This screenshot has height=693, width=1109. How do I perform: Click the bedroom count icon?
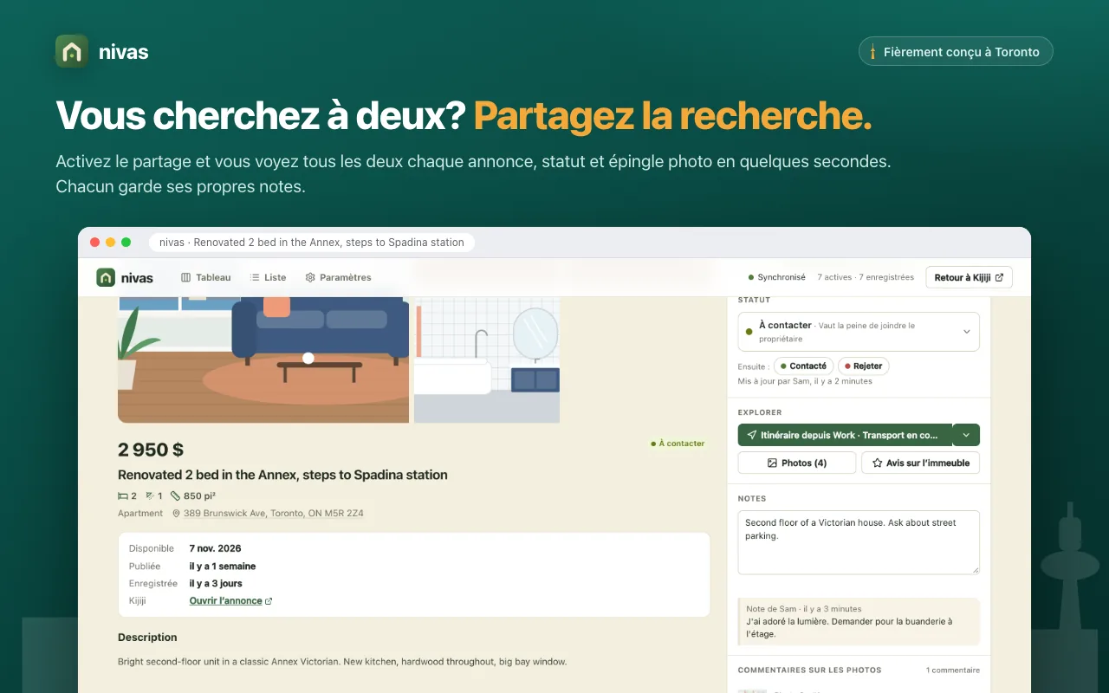(x=122, y=496)
